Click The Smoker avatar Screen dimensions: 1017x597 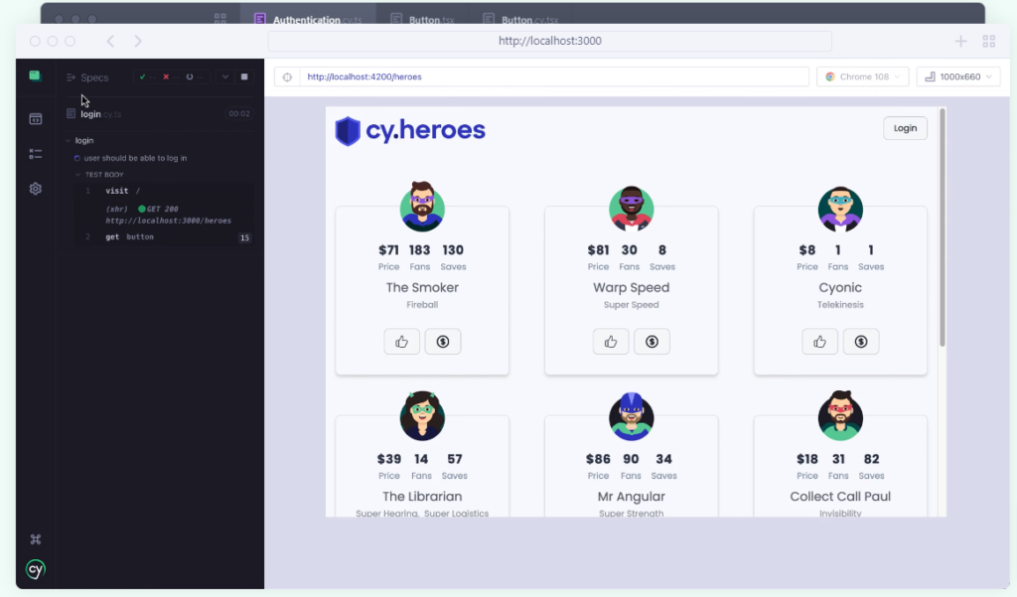(422, 207)
